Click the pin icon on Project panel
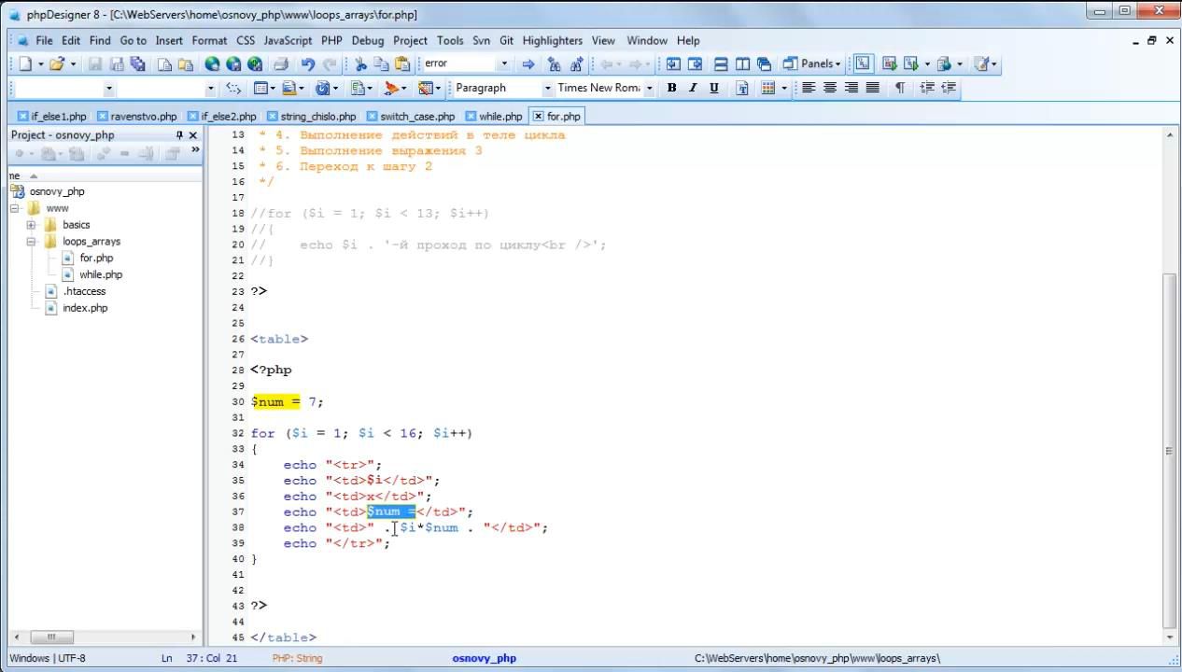 [179, 135]
